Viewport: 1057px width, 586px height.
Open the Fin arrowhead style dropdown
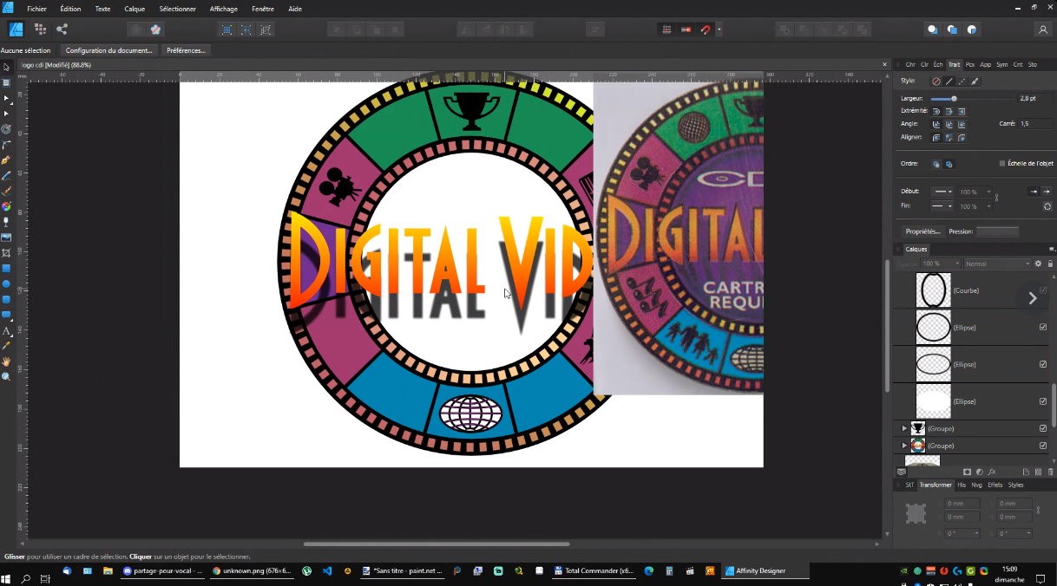[x=942, y=206]
